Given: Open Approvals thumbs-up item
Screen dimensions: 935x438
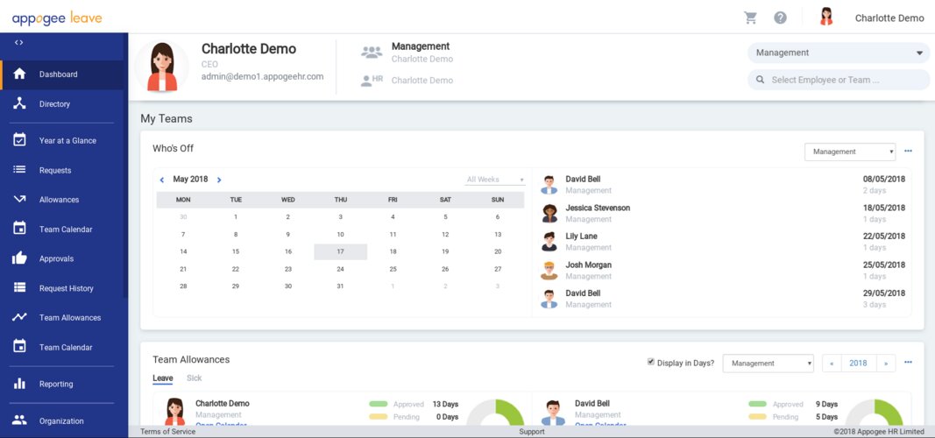Looking at the screenshot, I should [x=56, y=258].
